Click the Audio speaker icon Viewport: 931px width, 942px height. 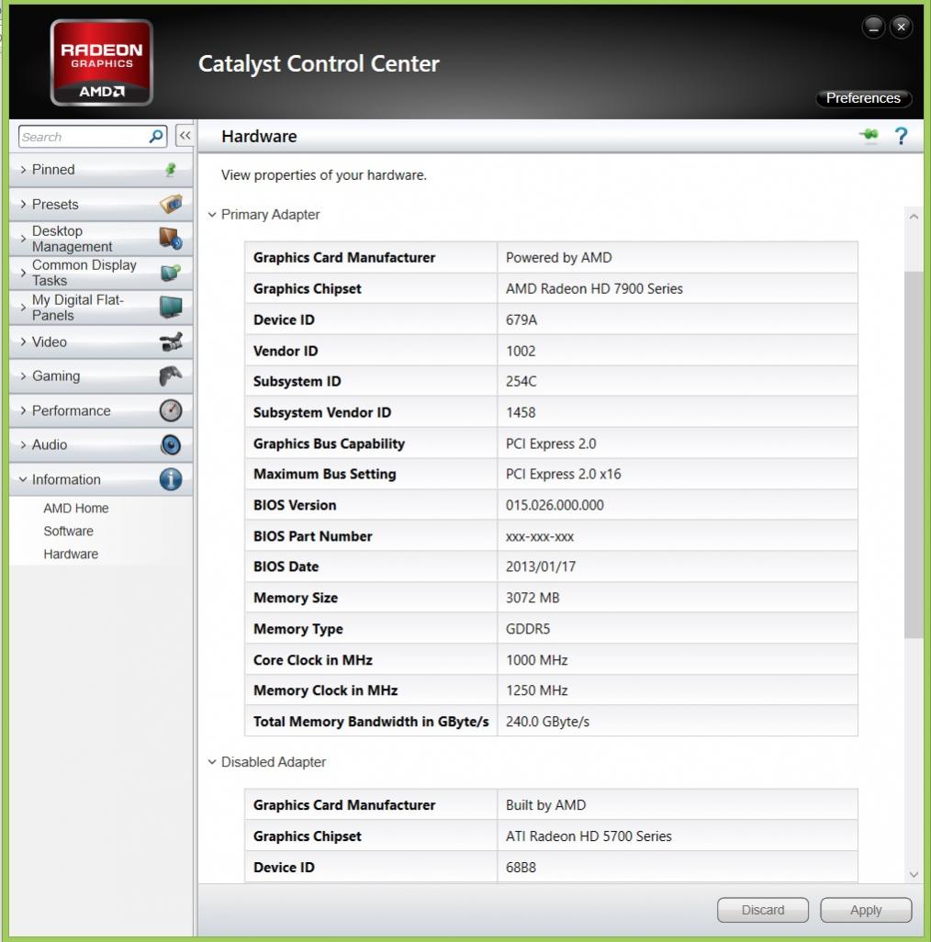[171, 445]
